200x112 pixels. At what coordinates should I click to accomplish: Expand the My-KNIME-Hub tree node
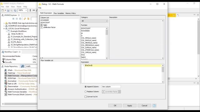tap(4, 23)
